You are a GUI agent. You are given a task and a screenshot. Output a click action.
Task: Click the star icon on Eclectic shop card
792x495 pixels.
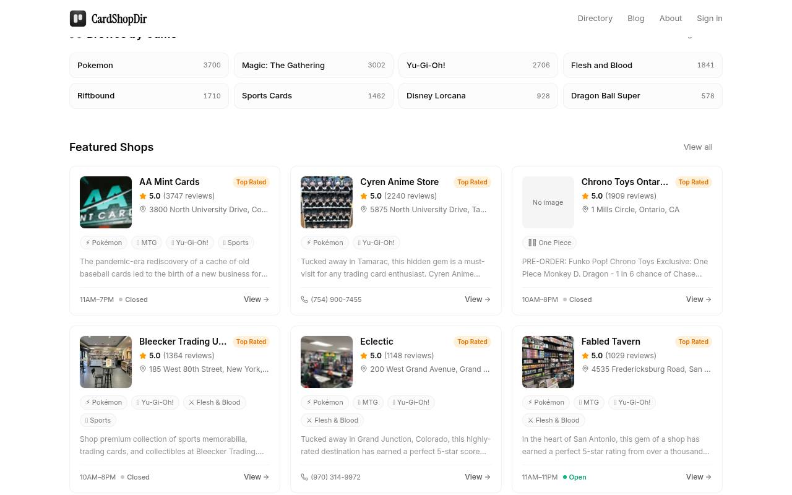[364, 356]
